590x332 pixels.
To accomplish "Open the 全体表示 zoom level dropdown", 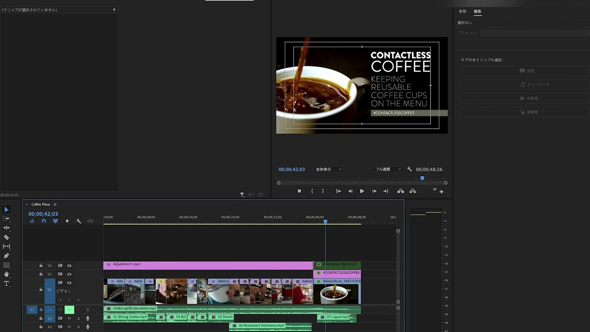I will point(328,169).
